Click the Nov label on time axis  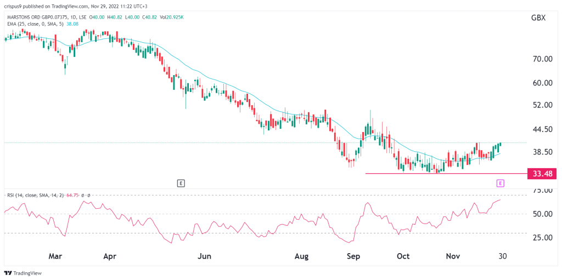[454, 256]
